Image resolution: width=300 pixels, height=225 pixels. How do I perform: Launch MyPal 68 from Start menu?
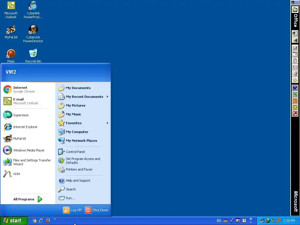pos(28,139)
